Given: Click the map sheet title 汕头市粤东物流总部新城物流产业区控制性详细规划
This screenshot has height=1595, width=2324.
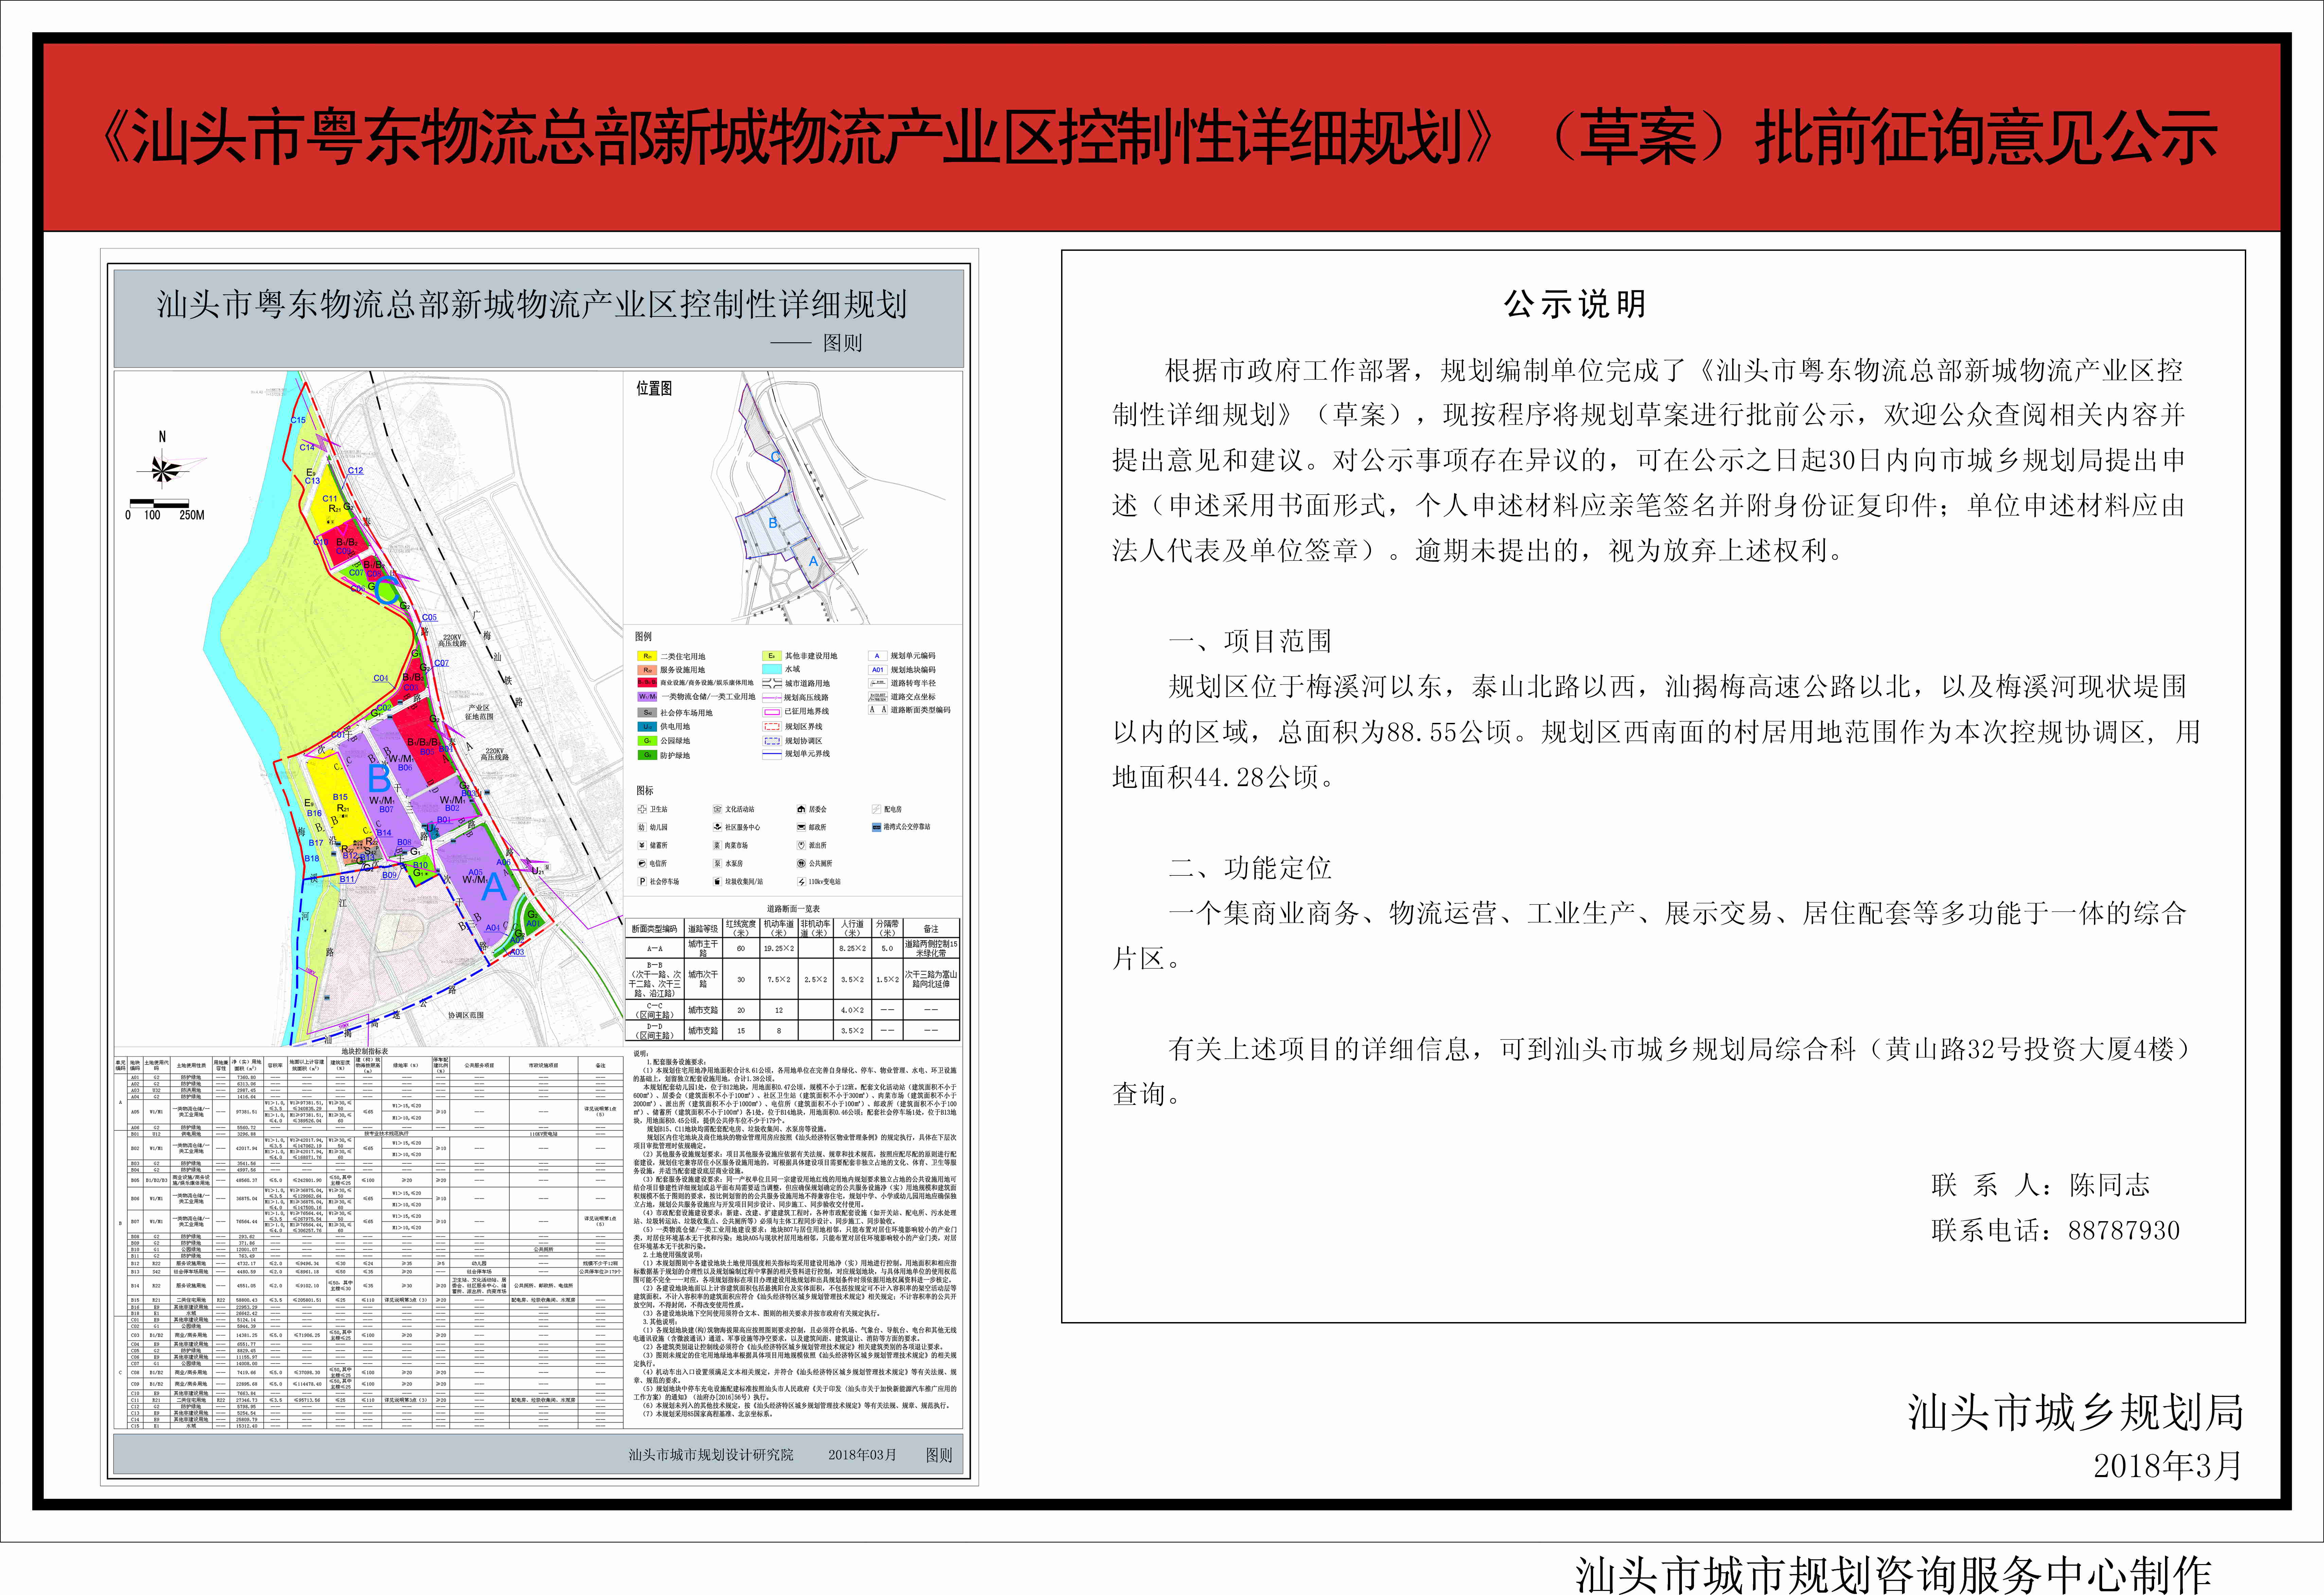Looking at the screenshot, I should [532, 304].
